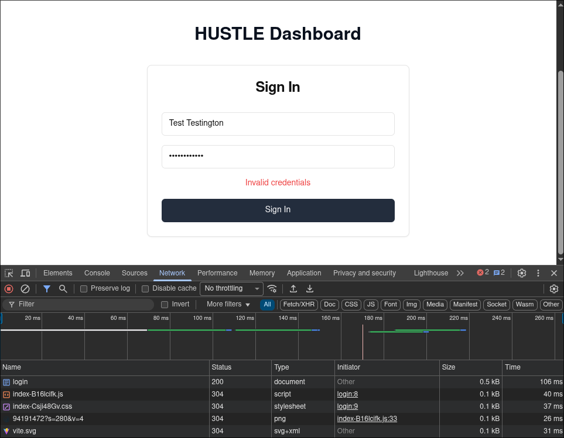Show more DevTools tabs chevron

tap(460, 273)
